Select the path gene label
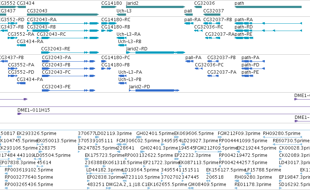Viewport: 310px width, 190px height. [239, 4]
